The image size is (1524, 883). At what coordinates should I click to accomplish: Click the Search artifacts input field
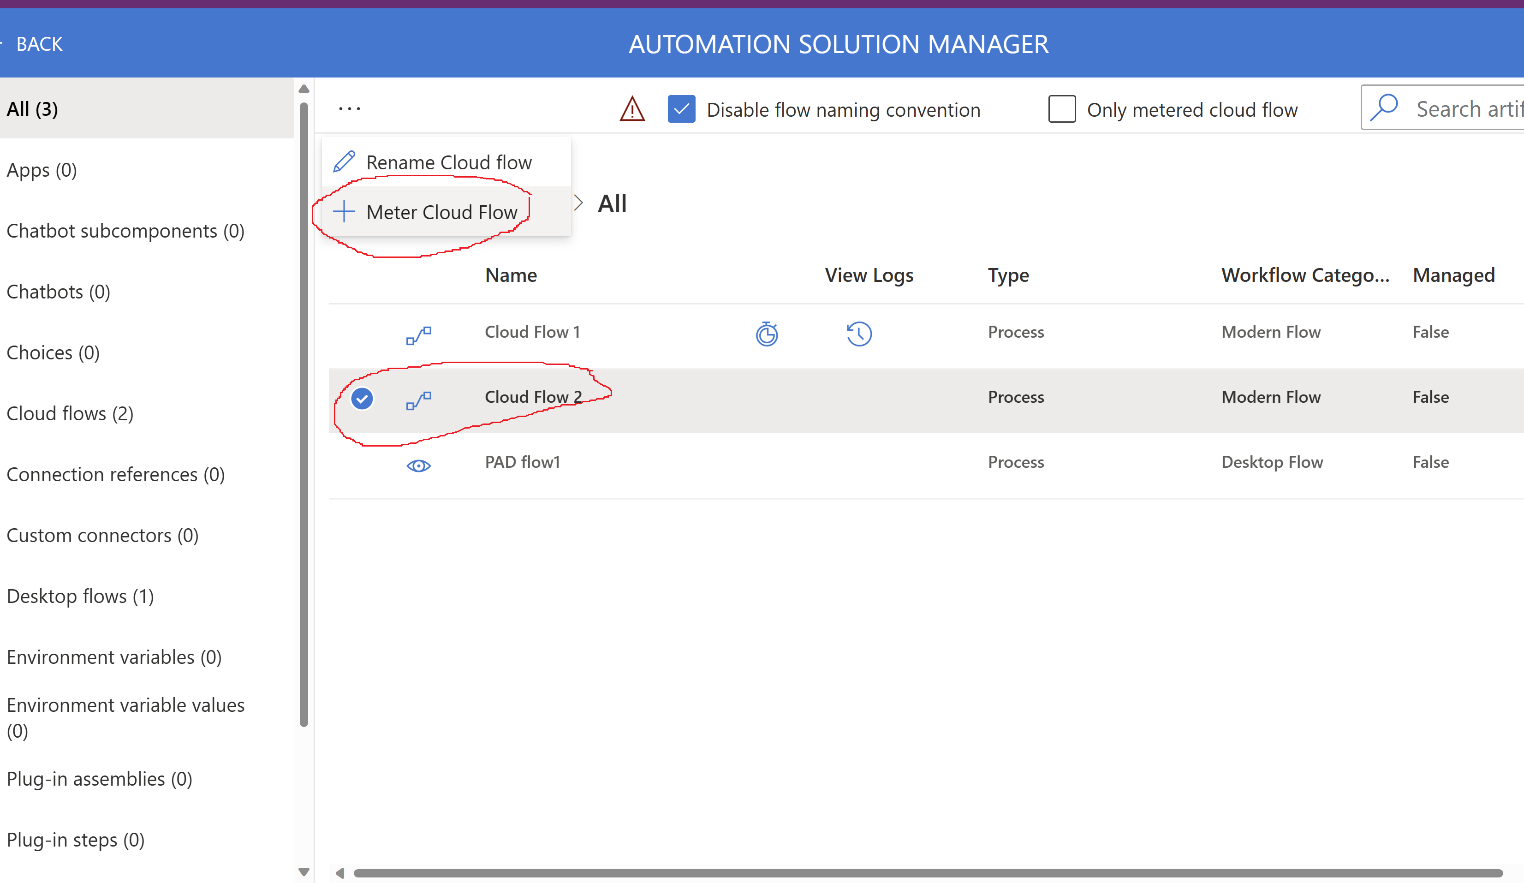click(1470, 107)
